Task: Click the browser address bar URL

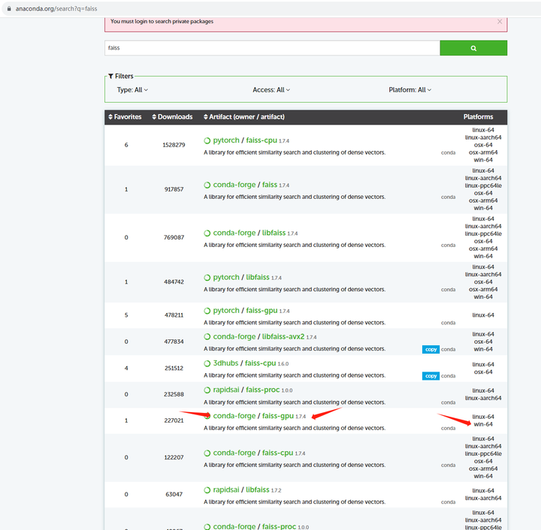Action: tap(56, 8)
